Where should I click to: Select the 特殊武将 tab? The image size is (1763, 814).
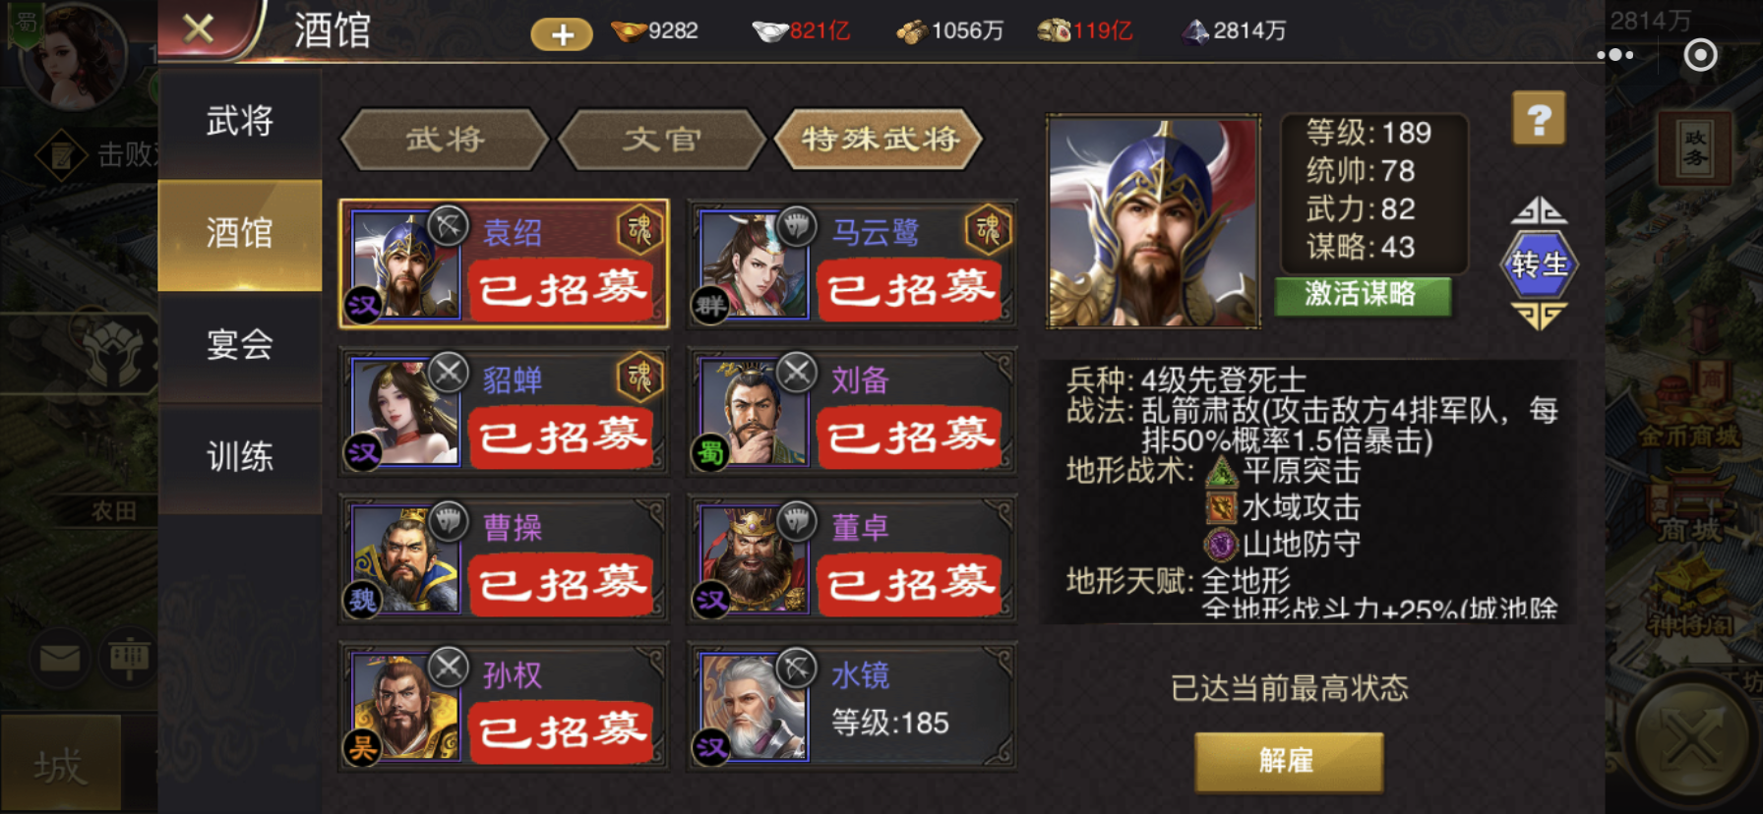pos(880,140)
